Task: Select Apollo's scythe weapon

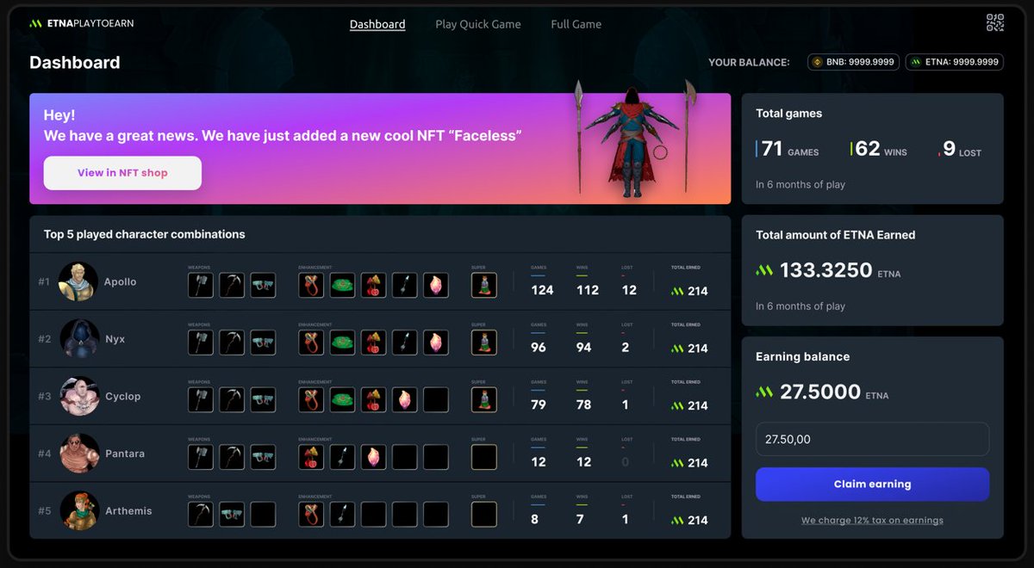Action: click(232, 285)
